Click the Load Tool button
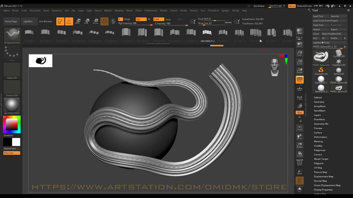Viewport: 353px width, 198px height. click(321, 16)
